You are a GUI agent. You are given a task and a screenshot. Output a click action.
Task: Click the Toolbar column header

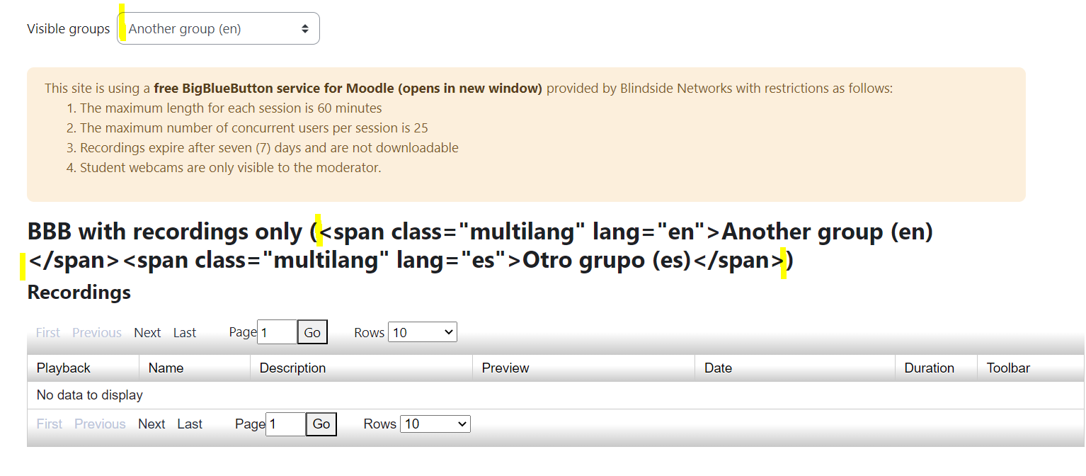(x=1031, y=368)
